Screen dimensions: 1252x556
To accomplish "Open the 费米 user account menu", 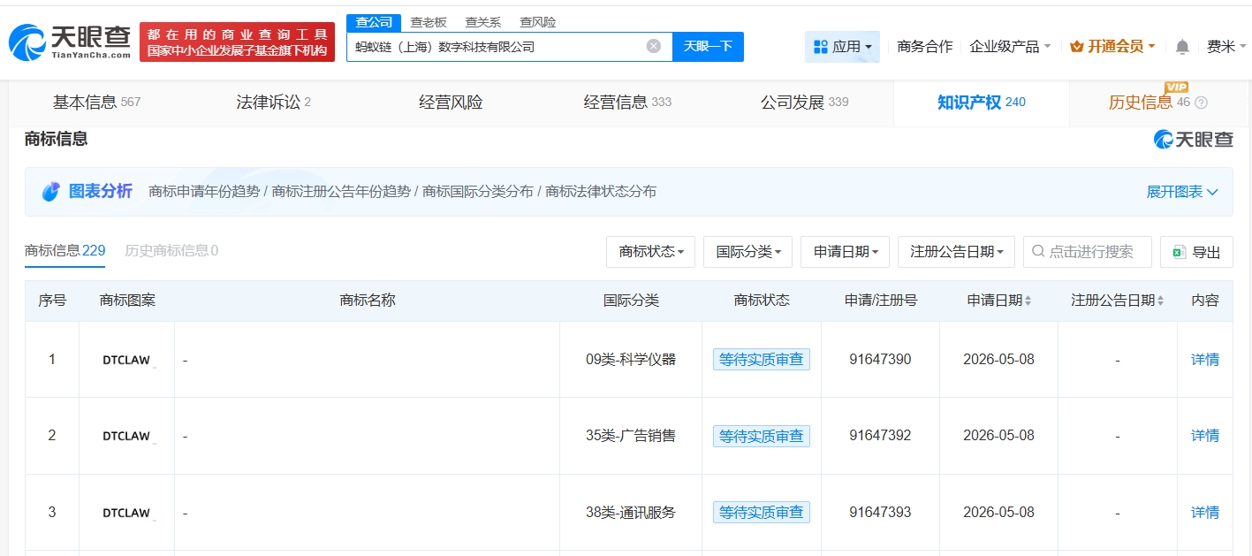I will pyautogui.click(x=1226, y=47).
